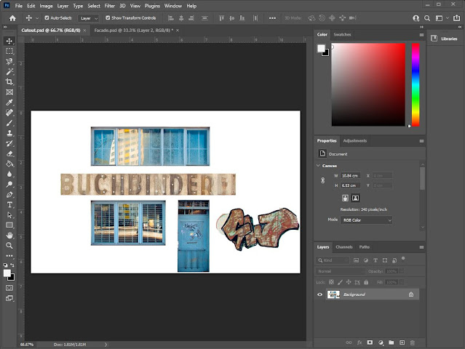Select the Eyedropper tool
465x349 pixels.
coord(9,103)
